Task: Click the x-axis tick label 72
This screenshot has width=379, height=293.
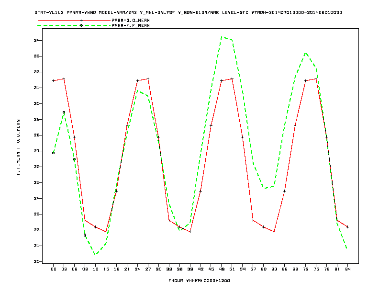Action: point(305,269)
